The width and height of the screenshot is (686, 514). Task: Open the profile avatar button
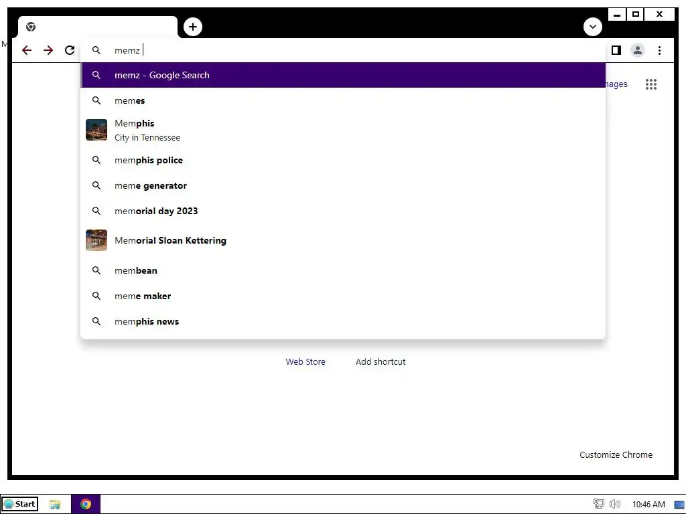pos(638,50)
